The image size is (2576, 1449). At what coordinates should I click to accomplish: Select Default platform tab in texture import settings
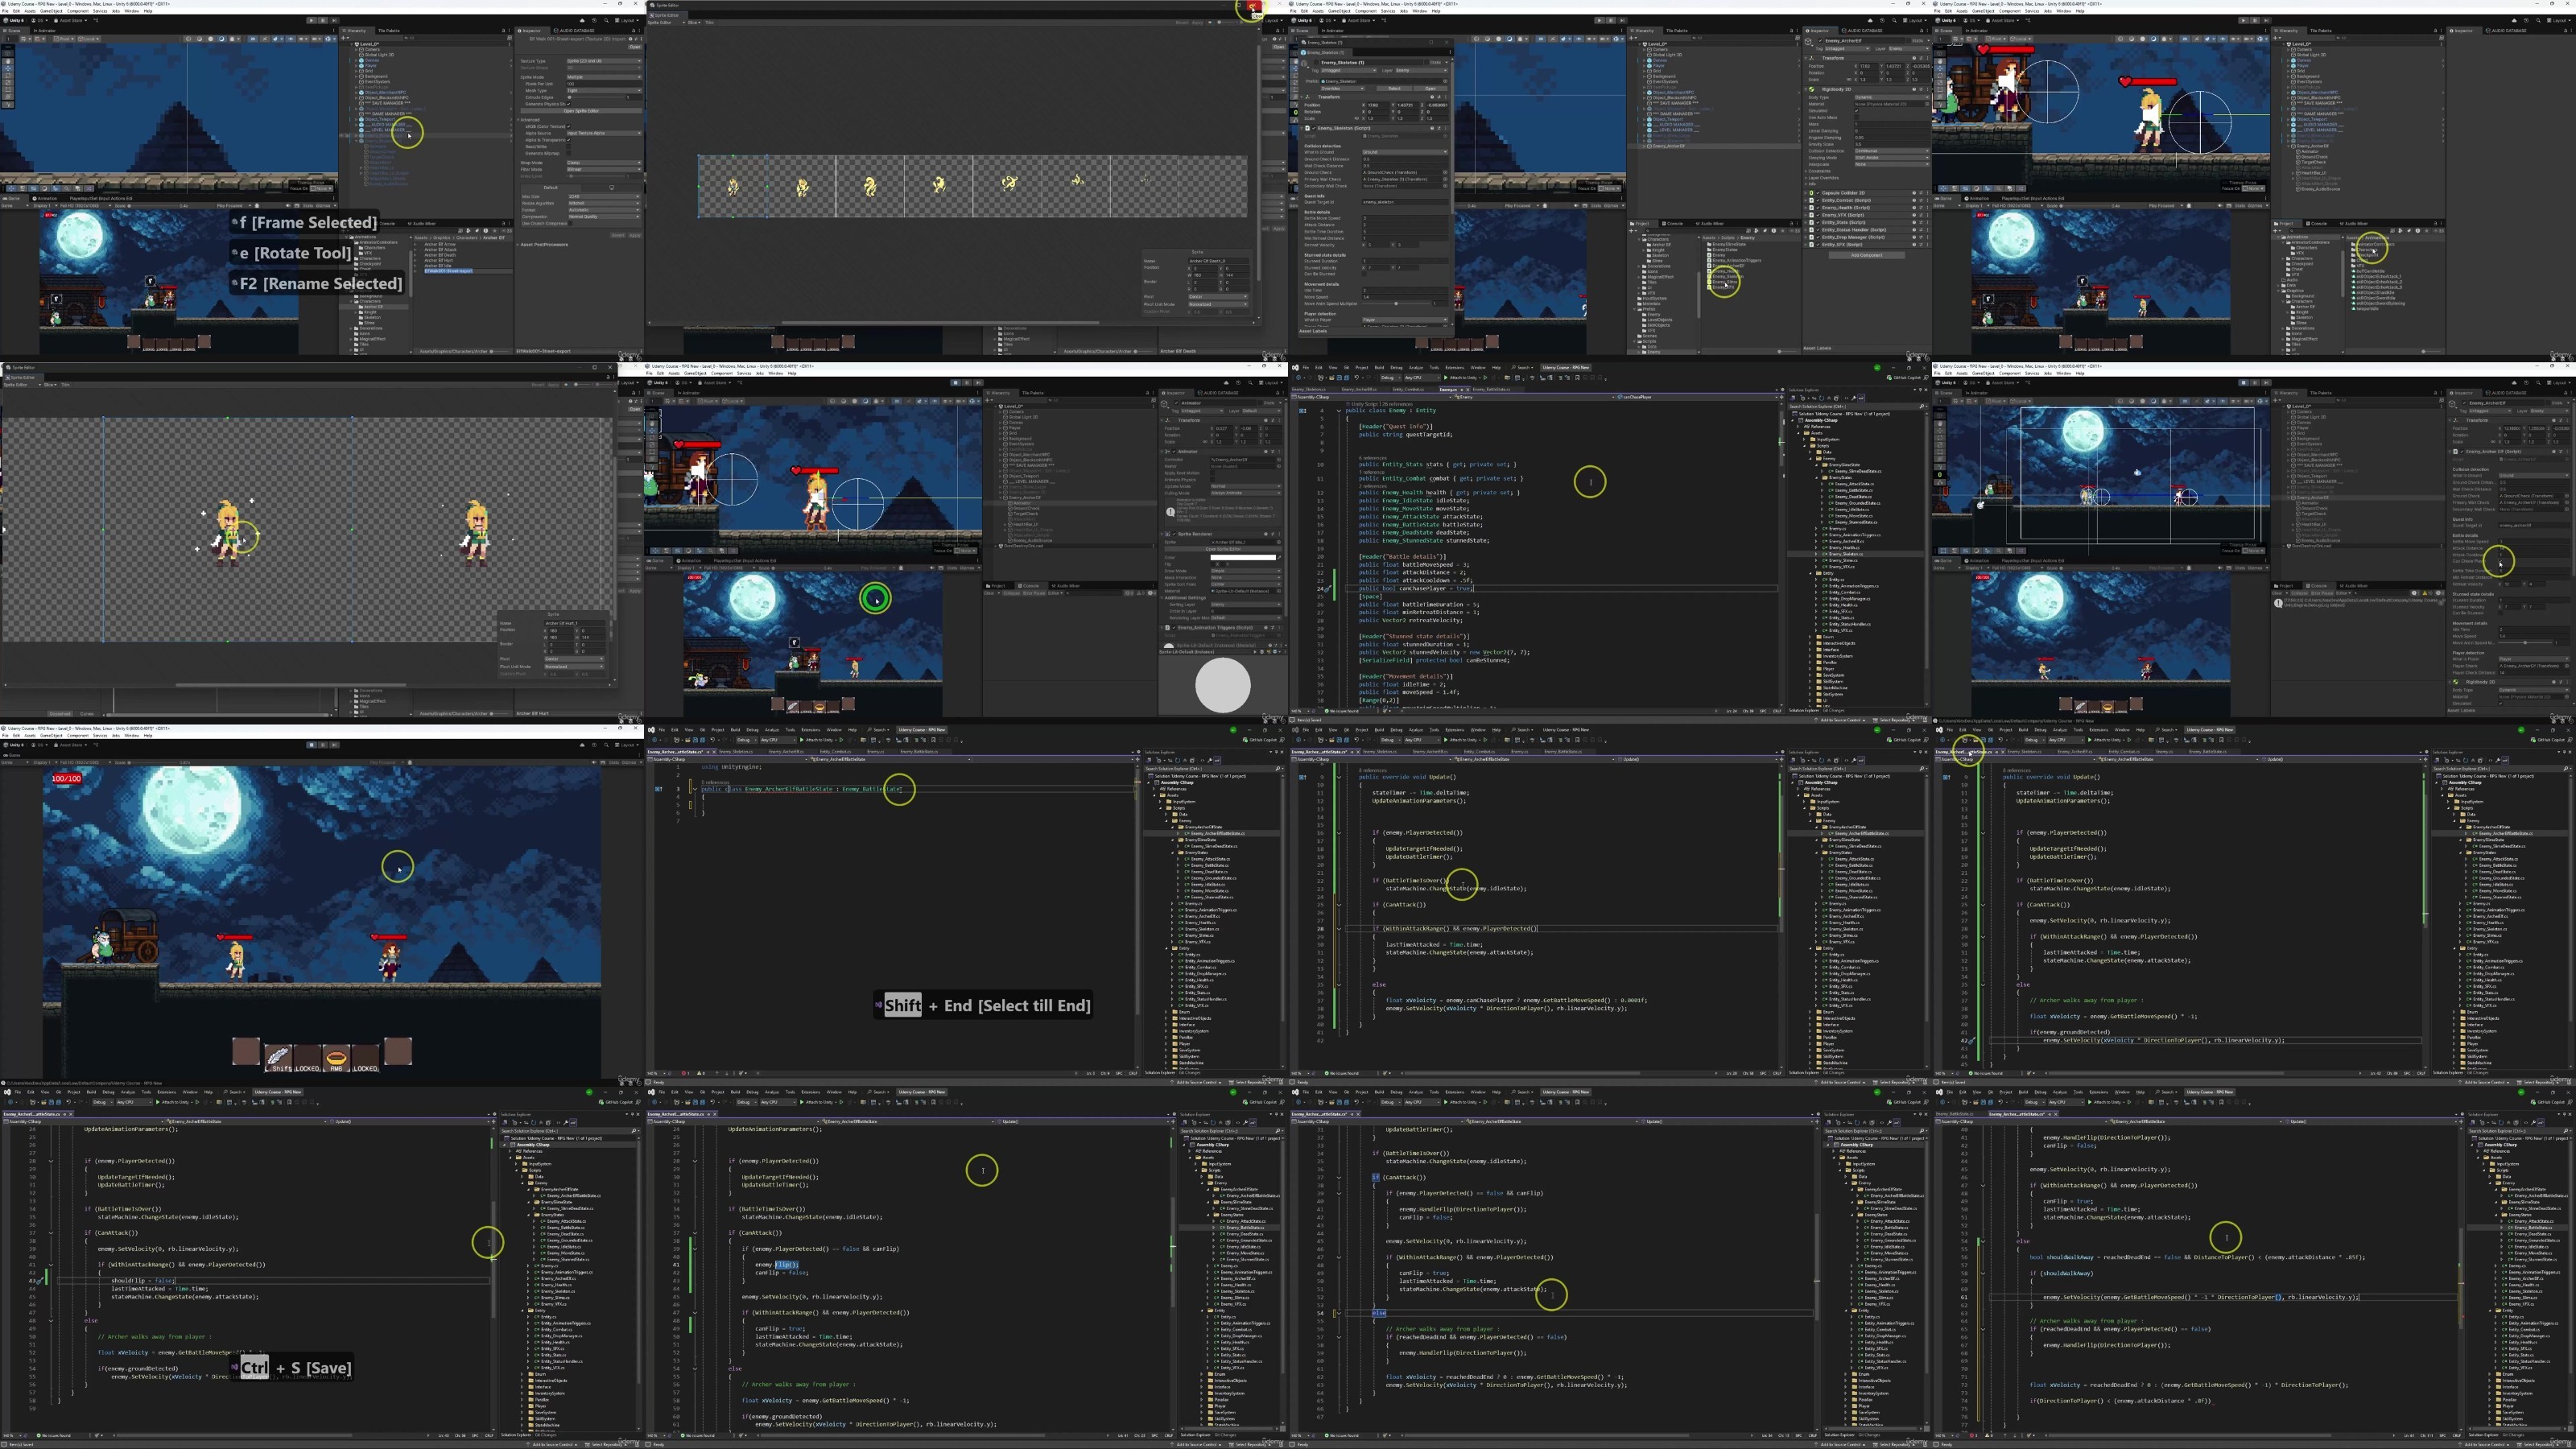(551, 188)
